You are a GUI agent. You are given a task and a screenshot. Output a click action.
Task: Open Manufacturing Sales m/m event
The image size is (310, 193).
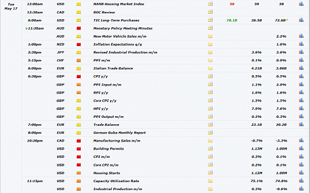click(x=117, y=141)
